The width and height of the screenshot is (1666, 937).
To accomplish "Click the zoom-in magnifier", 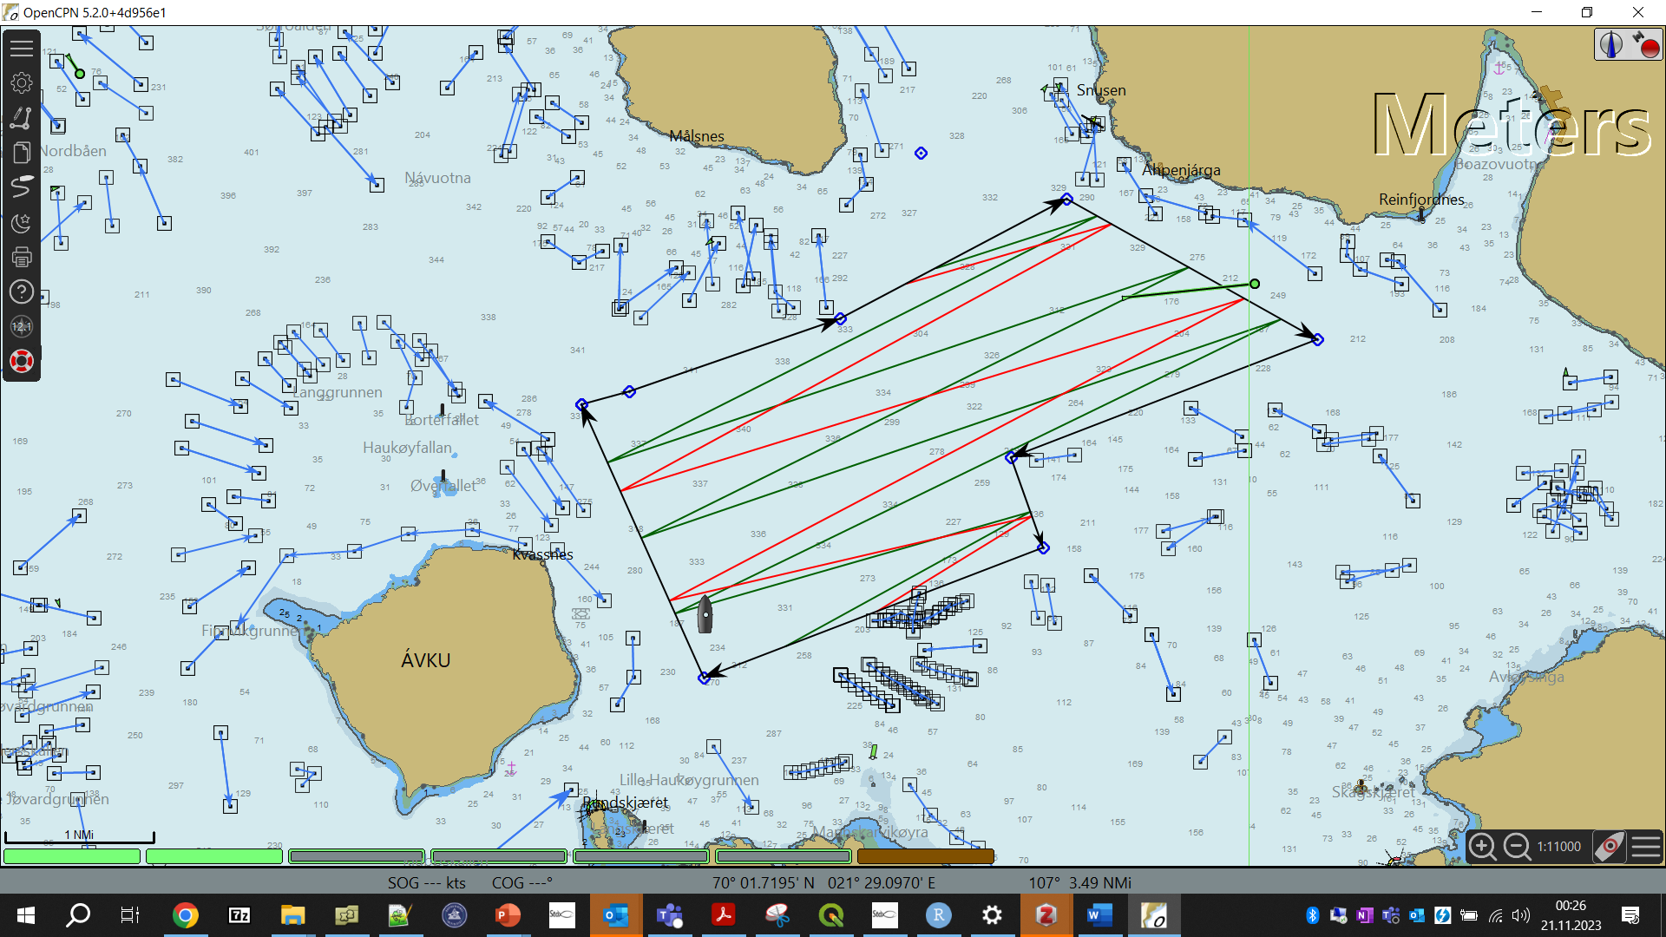I will (1483, 846).
